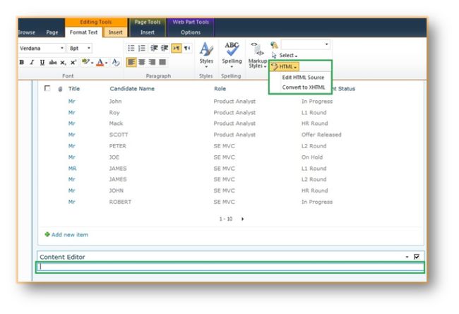This screenshot has height=314, width=459.
Task: Click the PETER candidate name cell
Action: click(x=117, y=146)
